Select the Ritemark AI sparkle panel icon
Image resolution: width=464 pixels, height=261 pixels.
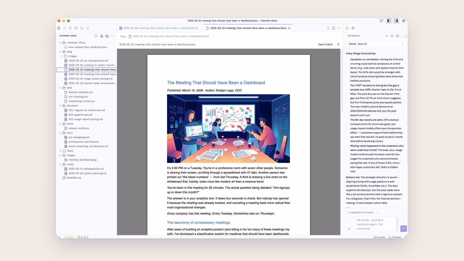click(353, 28)
